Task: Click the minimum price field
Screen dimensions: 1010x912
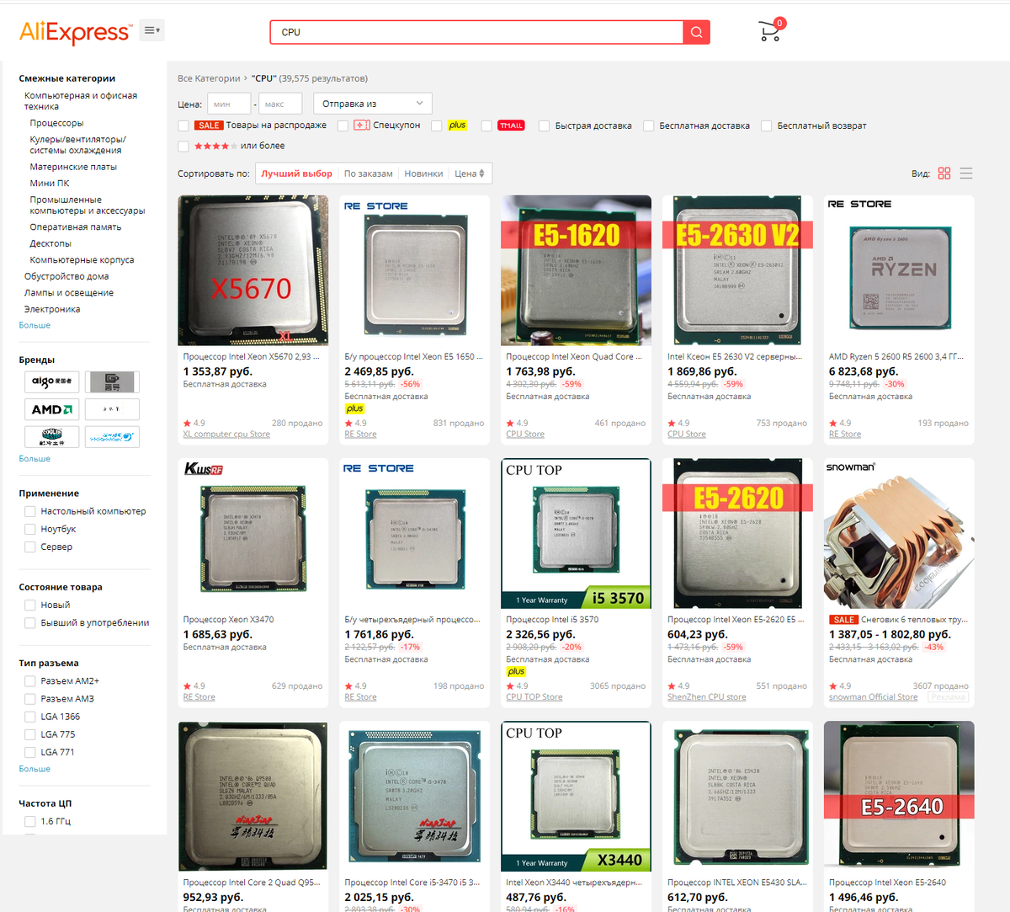Action: point(229,104)
